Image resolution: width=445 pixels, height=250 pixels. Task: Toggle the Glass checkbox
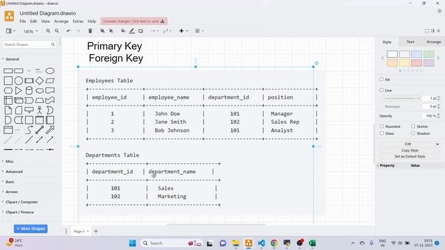382,133
